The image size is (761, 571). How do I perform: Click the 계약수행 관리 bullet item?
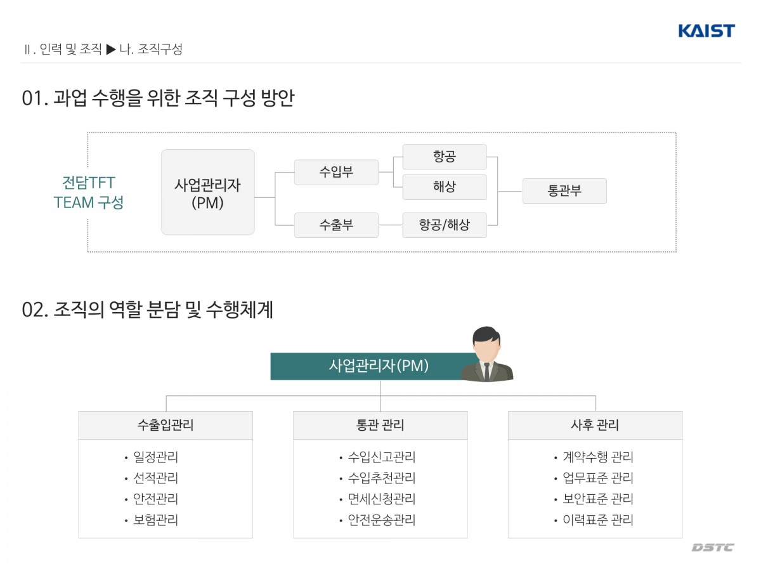point(597,457)
